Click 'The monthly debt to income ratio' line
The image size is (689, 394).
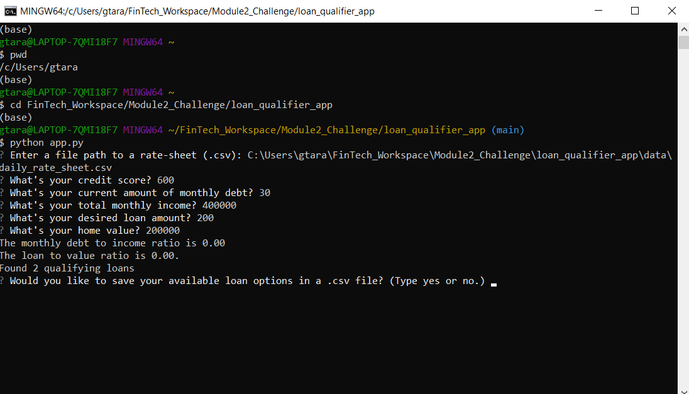point(113,243)
